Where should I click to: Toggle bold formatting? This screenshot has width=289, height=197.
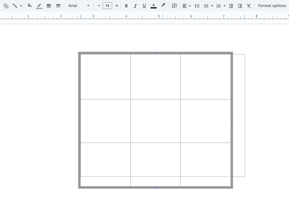pos(126,6)
